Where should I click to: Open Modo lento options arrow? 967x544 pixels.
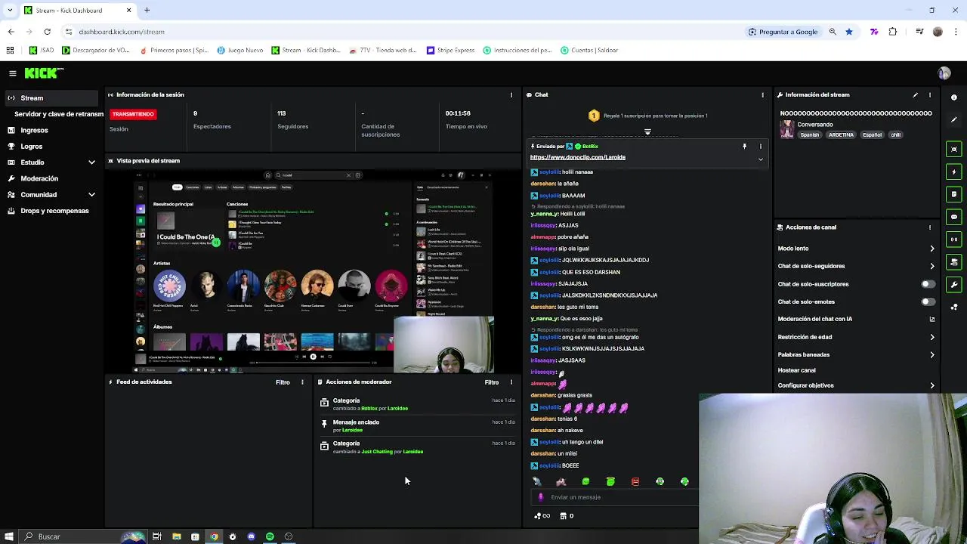click(x=931, y=249)
